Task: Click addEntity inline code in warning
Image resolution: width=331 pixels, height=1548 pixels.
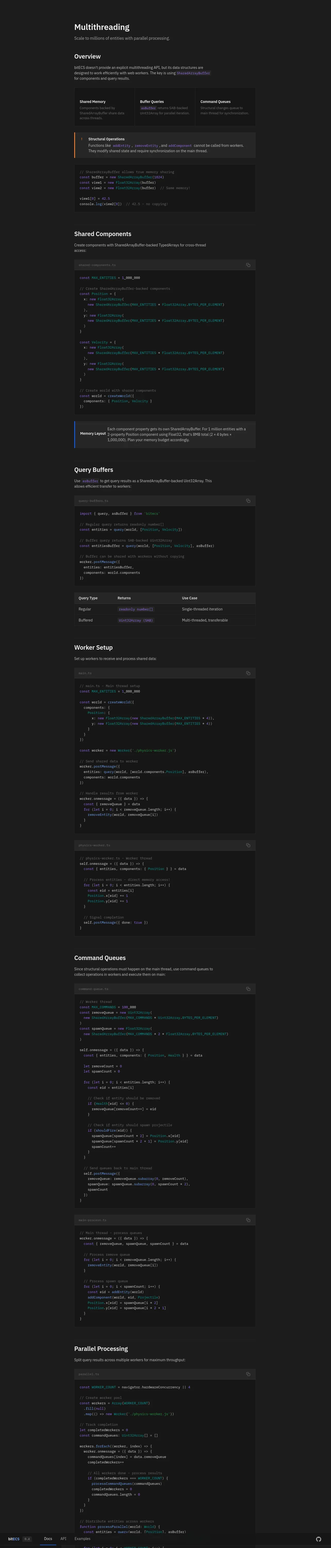Action: 121,146
